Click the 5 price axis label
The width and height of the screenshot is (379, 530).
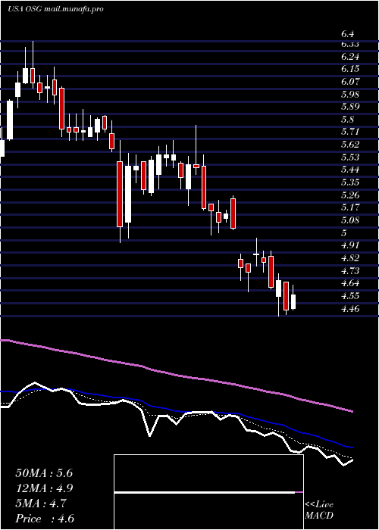(344, 233)
